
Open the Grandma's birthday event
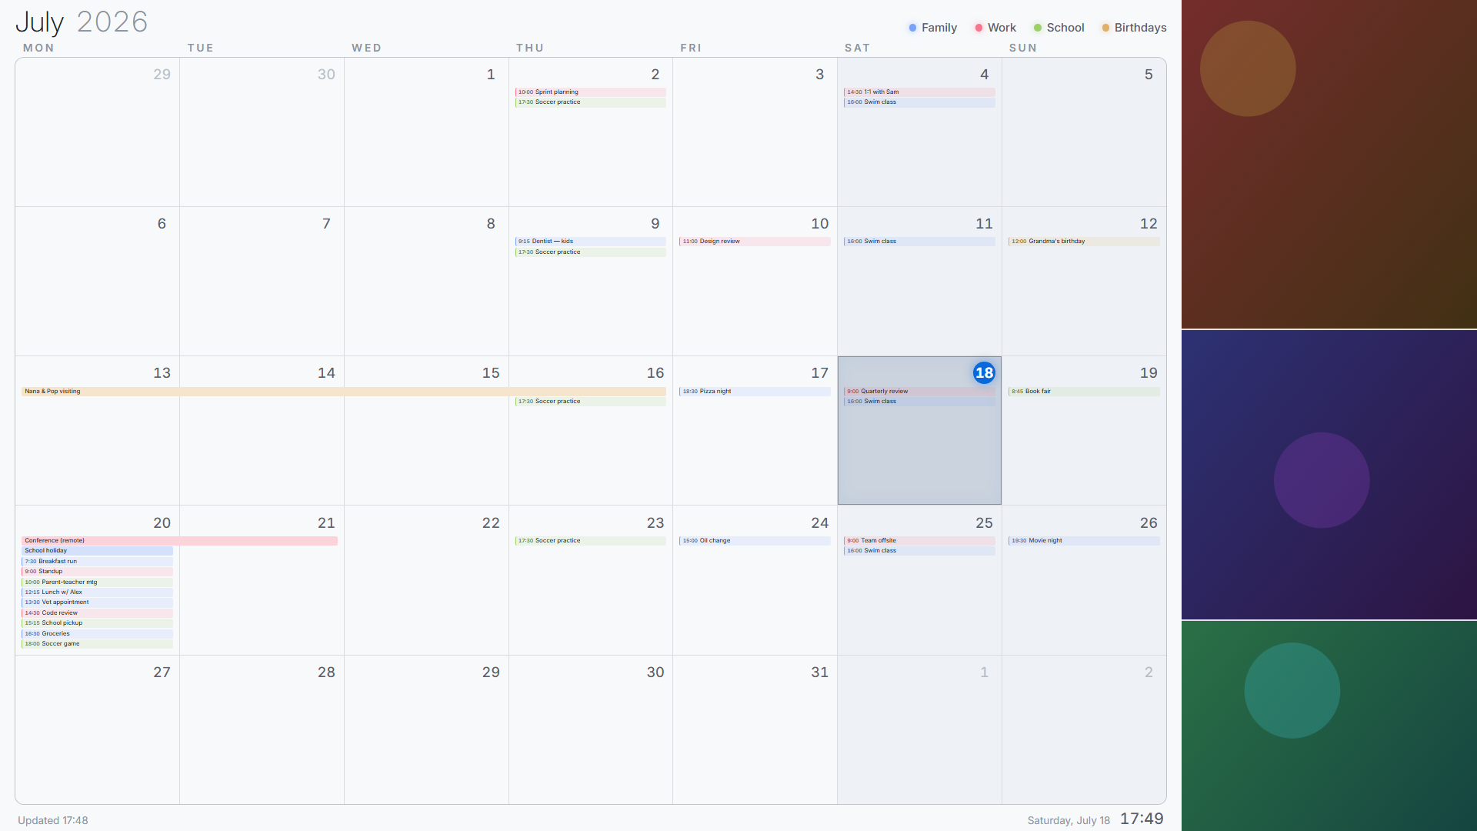pos(1084,242)
